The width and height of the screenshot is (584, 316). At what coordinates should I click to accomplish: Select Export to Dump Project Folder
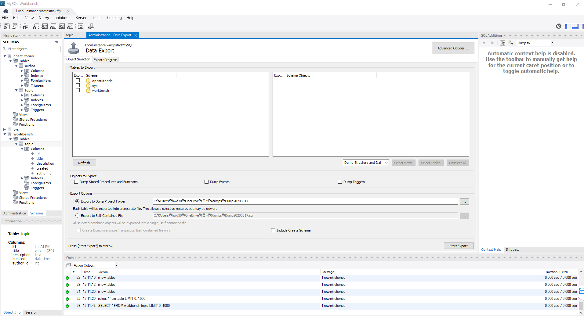tap(77, 201)
